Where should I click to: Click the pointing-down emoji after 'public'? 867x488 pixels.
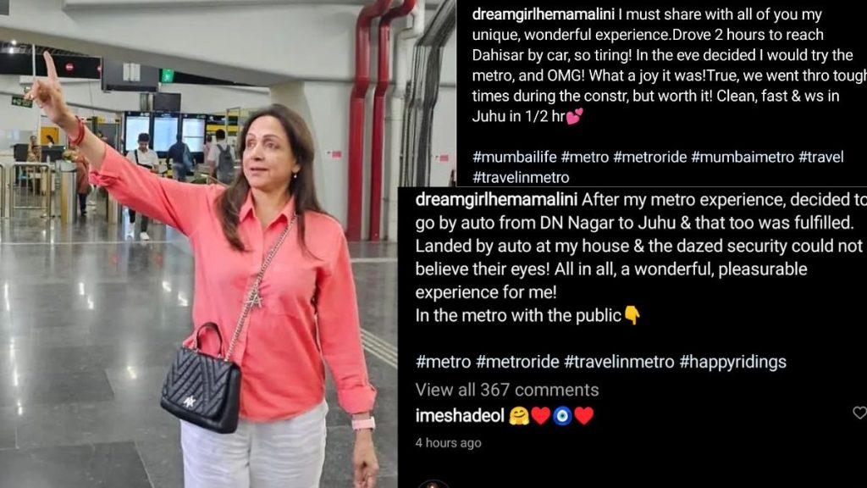tap(632, 315)
